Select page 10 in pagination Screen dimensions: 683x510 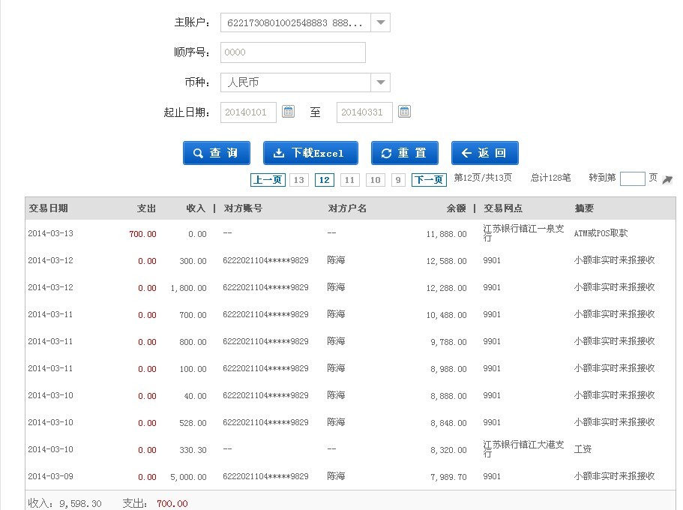[375, 180]
